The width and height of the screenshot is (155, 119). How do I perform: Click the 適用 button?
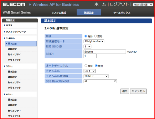coord(125,91)
